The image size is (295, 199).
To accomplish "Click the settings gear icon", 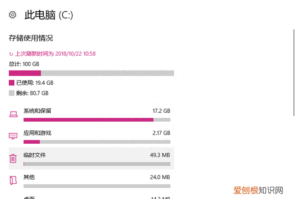I will click(x=12, y=15).
